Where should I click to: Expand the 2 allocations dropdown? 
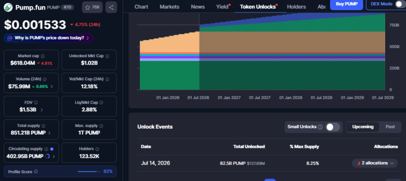pyautogui.click(x=374, y=163)
